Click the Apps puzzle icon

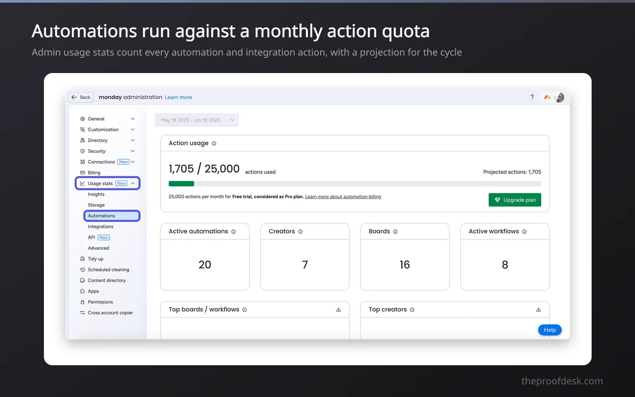[83, 291]
